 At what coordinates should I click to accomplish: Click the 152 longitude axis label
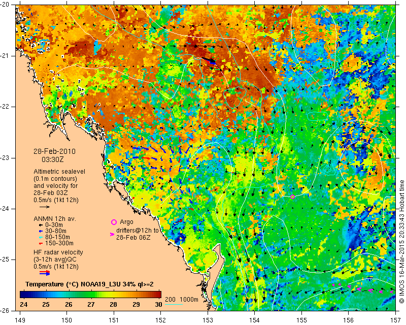point(161,320)
